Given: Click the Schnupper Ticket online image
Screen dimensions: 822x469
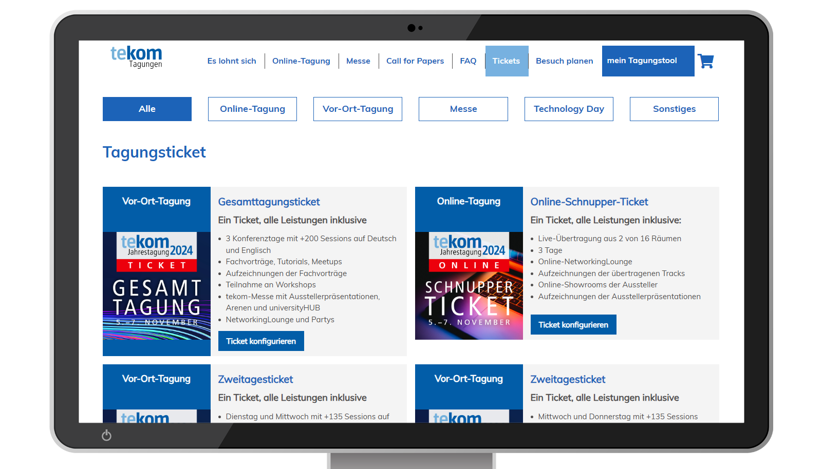Looking at the screenshot, I should pos(469,286).
